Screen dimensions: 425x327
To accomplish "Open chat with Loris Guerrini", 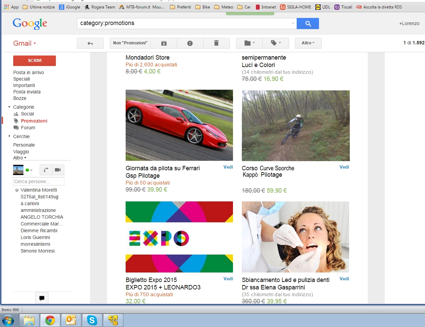I will pyautogui.click(x=35, y=237).
